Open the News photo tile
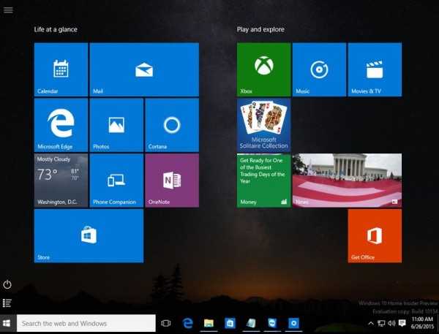The image size is (439, 334). coord(347,181)
